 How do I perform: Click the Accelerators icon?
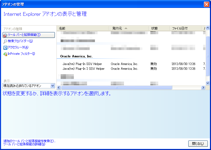tap(5, 48)
